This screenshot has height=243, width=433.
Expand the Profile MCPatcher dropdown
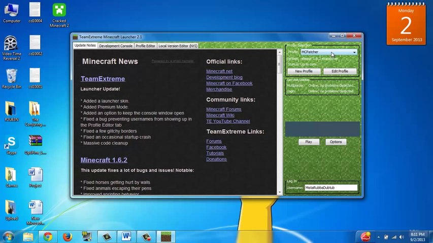(328, 52)
